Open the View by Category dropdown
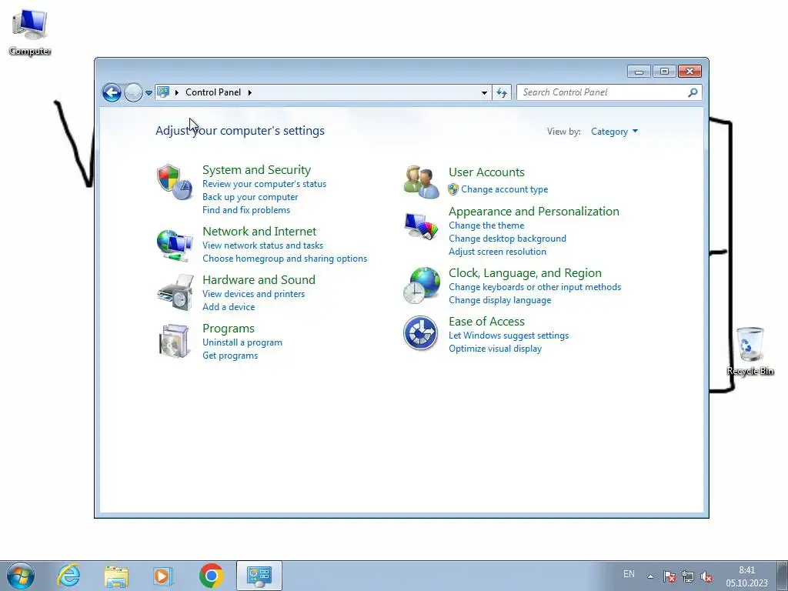This screenshot has height=591, width=788. pos(614,132)
